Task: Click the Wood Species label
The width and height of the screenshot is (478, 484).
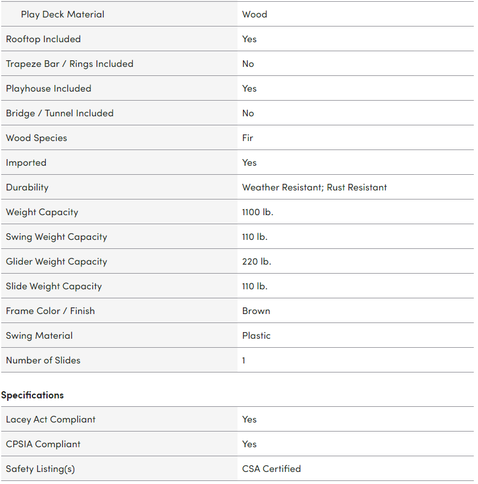Action: pyautogui.click(x=36, y=138)
